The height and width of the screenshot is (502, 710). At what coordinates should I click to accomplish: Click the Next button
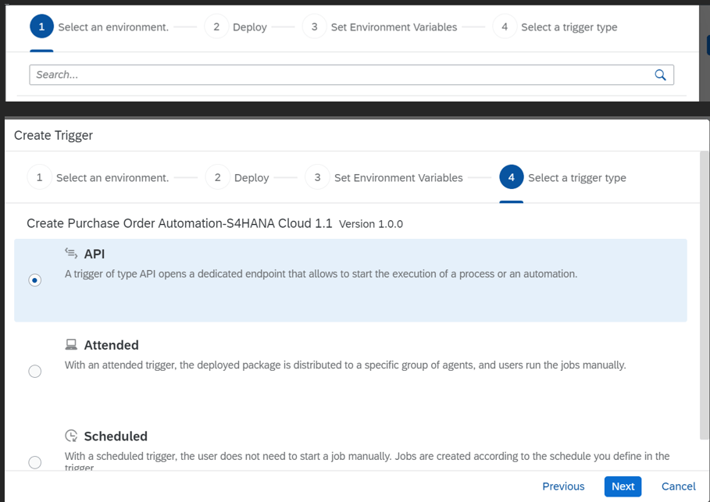tap(623, 486)
